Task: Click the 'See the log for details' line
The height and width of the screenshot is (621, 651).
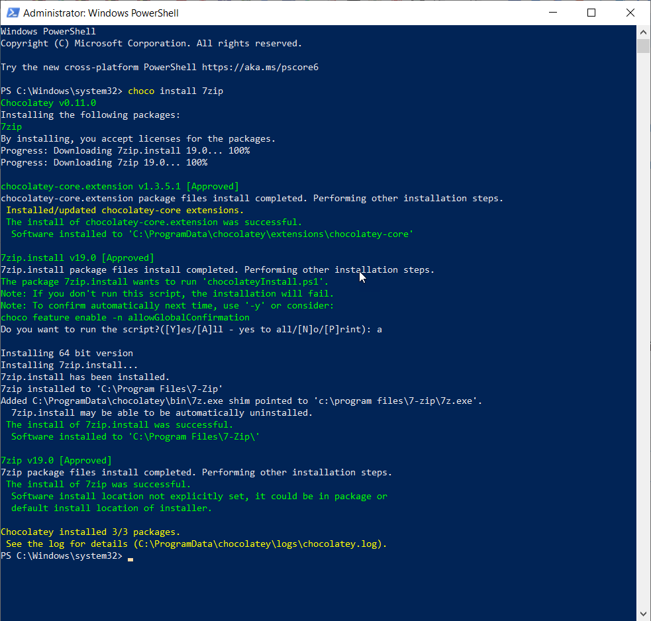Action: tap(197, 544)
